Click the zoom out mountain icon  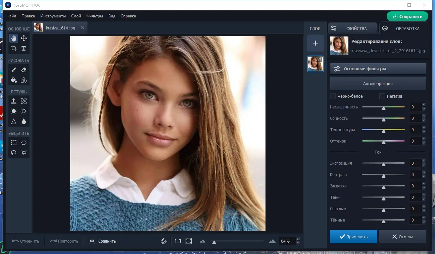[202, 241]
